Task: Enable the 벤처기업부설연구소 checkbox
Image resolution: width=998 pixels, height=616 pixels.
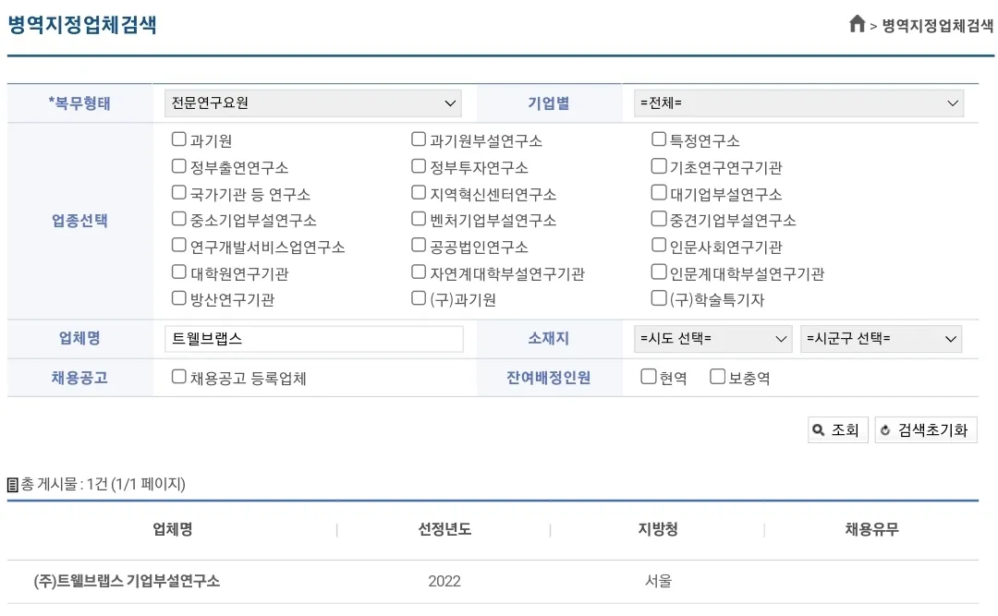Action: (419, 220)
